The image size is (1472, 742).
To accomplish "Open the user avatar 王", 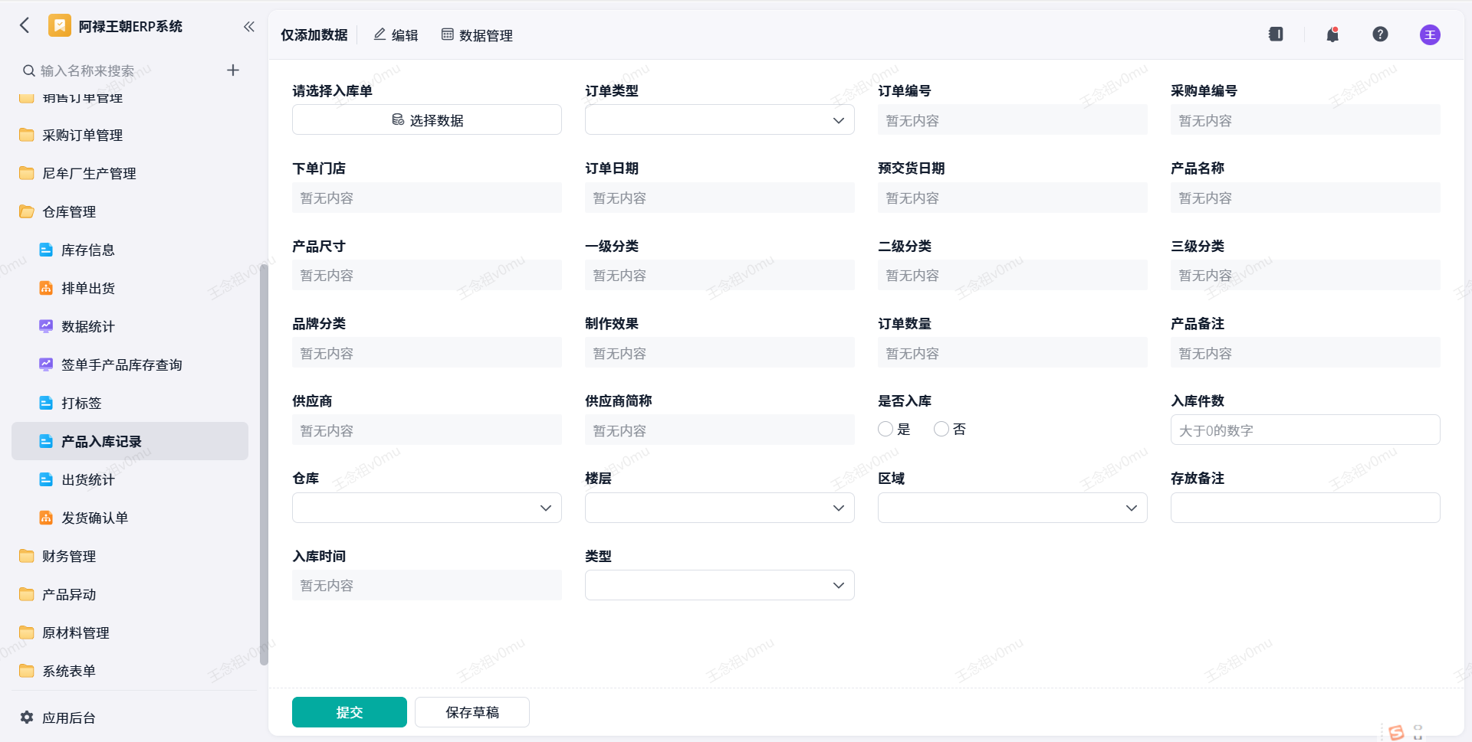I will (1430, 34).
